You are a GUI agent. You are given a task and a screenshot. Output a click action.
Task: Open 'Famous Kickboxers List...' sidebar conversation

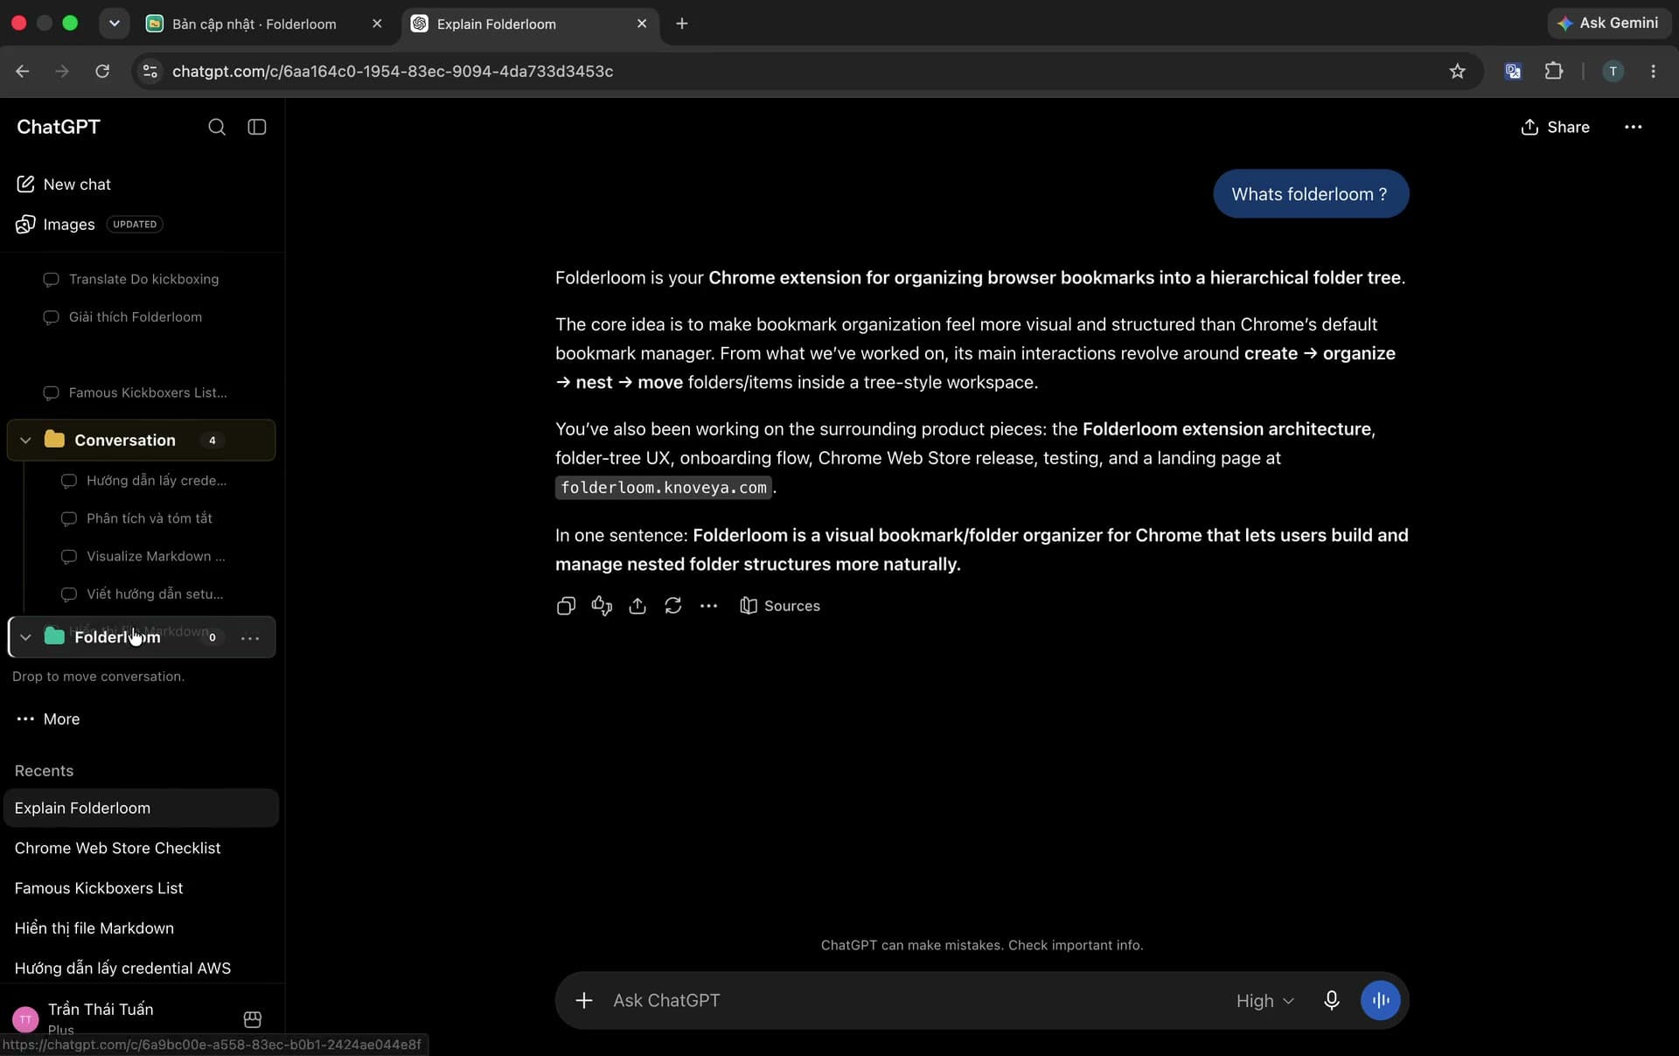[x=148, y=393]
